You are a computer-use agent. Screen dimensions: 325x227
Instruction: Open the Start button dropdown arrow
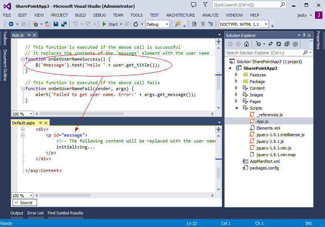(121, 24)
